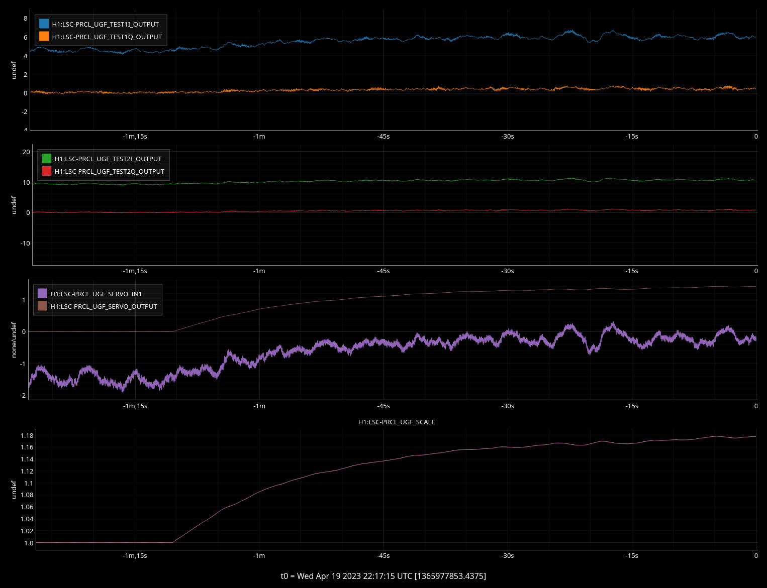
Task: Click the 6 y-axis tick label
Action: tap(26, 37)
